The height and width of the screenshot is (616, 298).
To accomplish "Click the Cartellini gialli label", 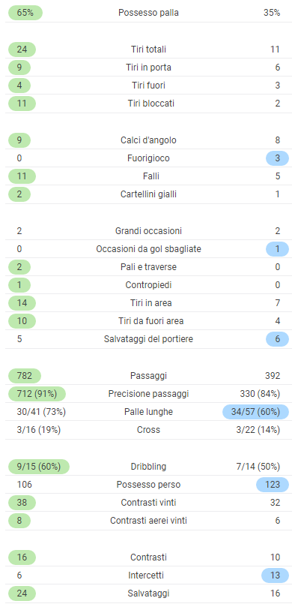I will point(148,194).
